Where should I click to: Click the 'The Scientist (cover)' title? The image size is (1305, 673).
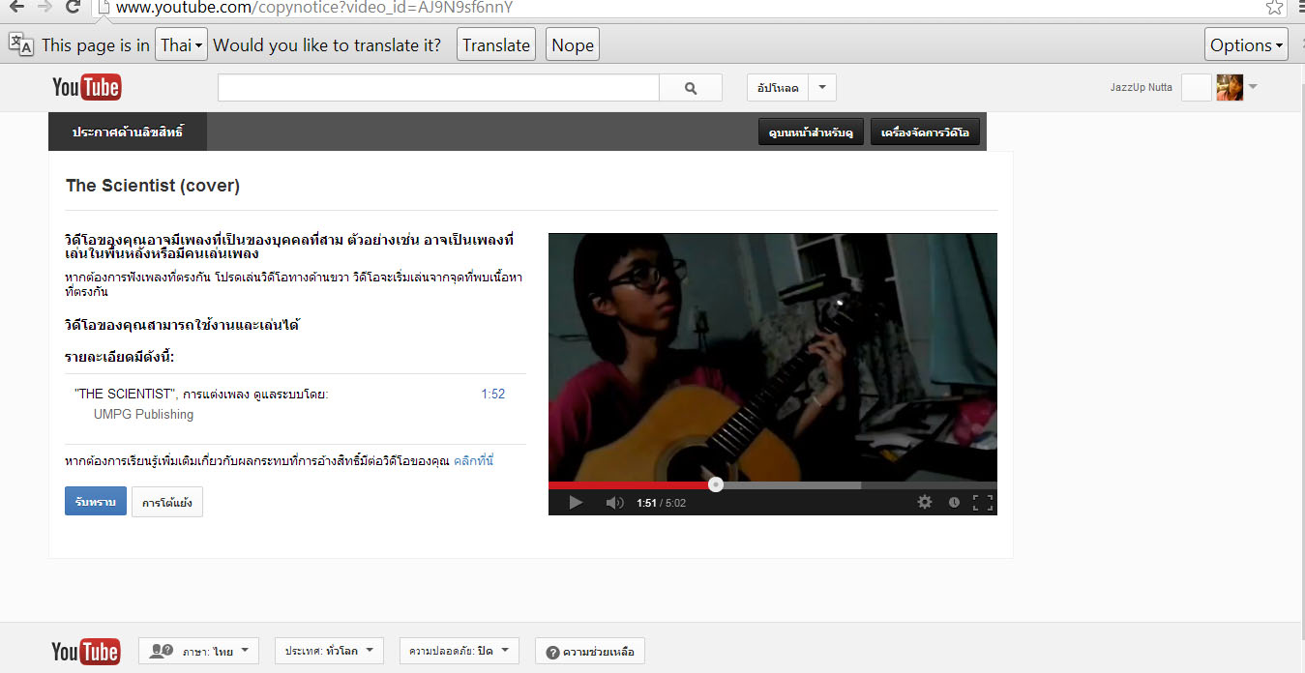[x=153, y=186]
